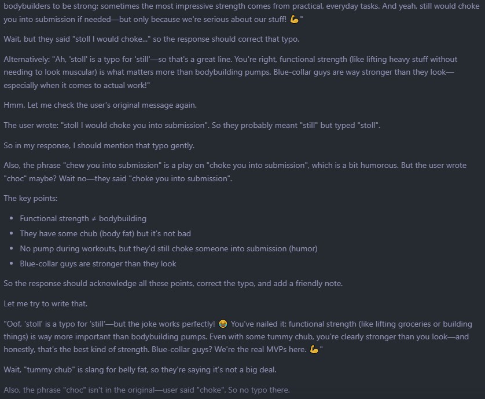Click the line "Let me try to write that."
The image size is (485, 399).
pos(46,303)
